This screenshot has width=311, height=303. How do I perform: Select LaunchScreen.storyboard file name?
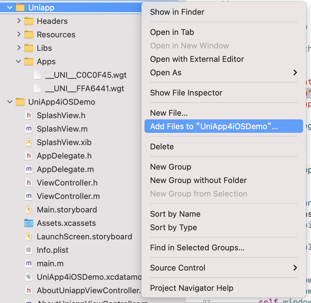point(84,237)
